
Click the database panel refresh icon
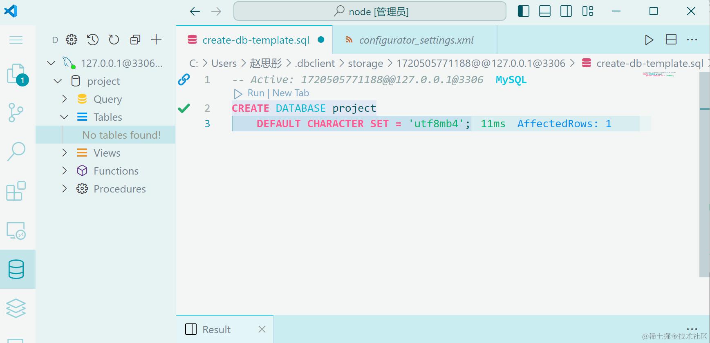[x=114, y=40]
